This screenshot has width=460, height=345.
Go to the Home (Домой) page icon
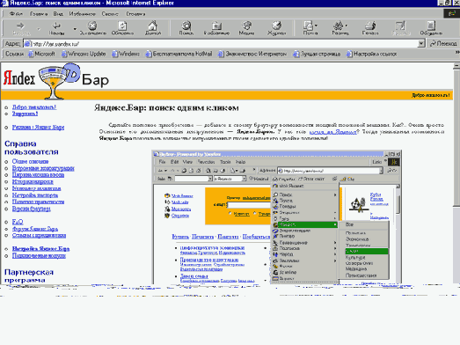point(152,28)
